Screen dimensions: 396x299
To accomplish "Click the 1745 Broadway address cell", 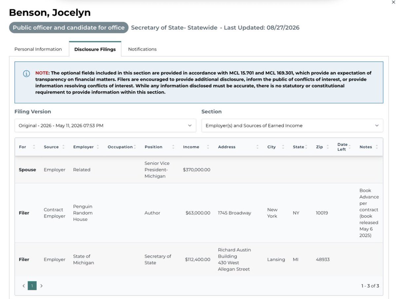I will pyautogui.click(x=234, y=213).
